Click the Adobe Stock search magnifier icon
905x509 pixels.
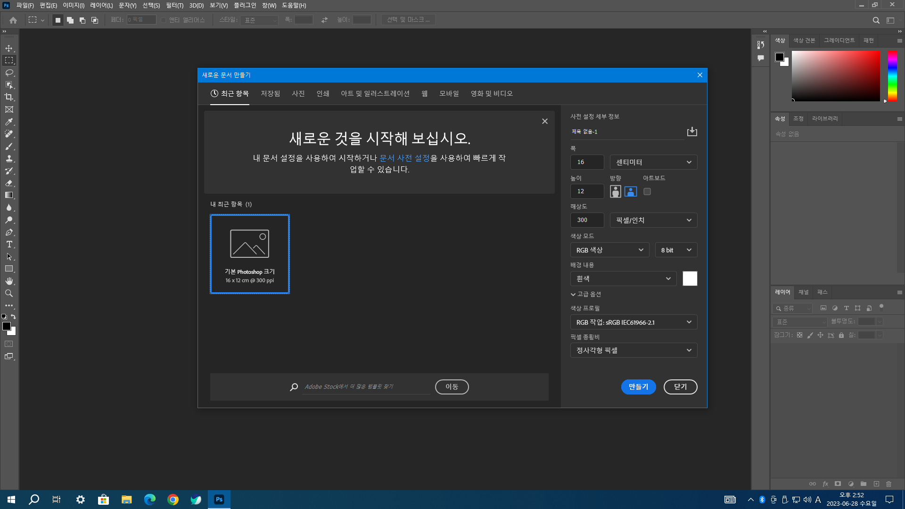(294, 387)
